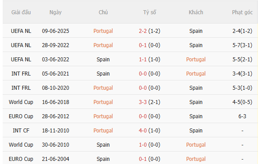
Task: Open the 0-1 score of 28-09-2022 match
Action: point(143,45)
